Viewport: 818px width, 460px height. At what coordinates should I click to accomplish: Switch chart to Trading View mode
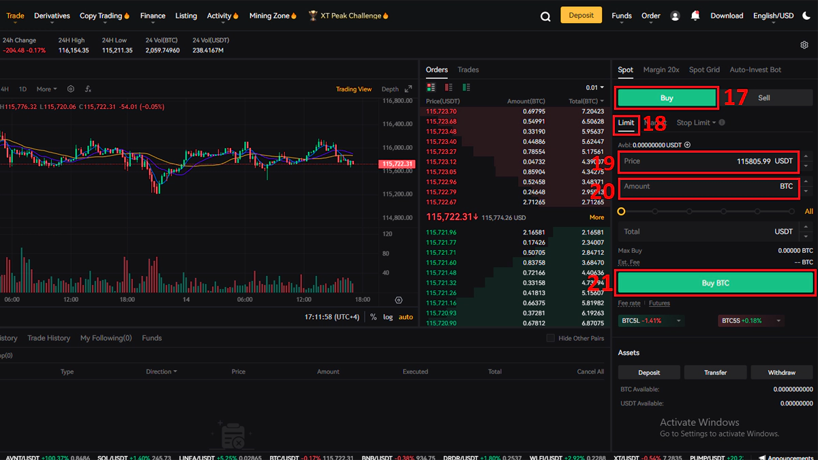[354, 89]
